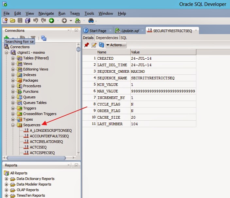The image size is (230, 198).
Task: Select the Functions node
Action: click(x=31, y=92)
